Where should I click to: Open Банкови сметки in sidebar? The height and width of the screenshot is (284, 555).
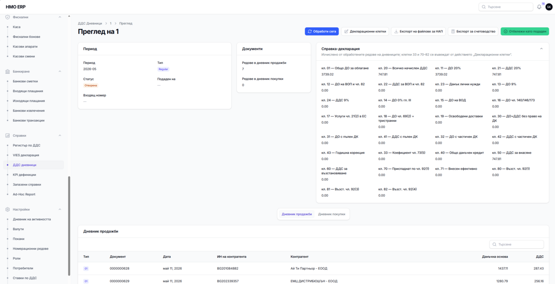point(34,81)
